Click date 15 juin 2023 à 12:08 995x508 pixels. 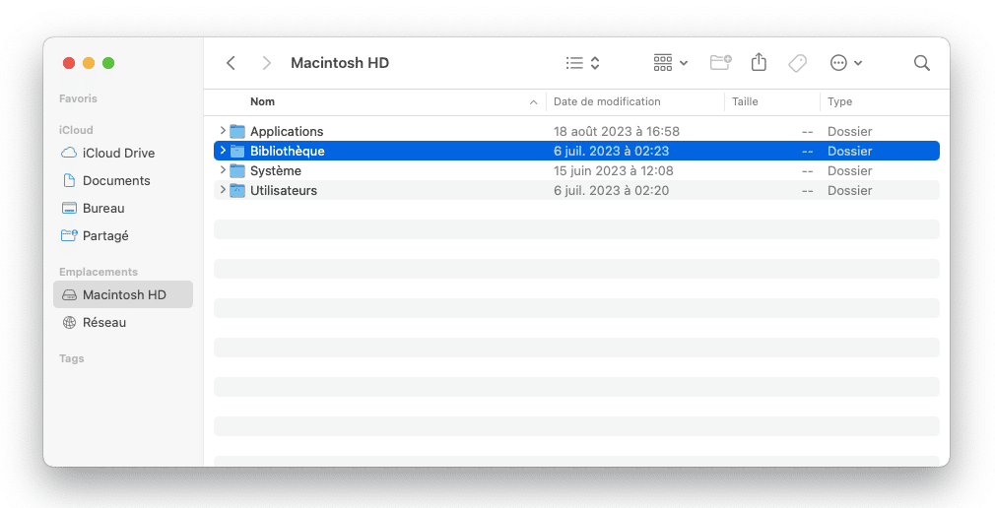click(613, 170)
